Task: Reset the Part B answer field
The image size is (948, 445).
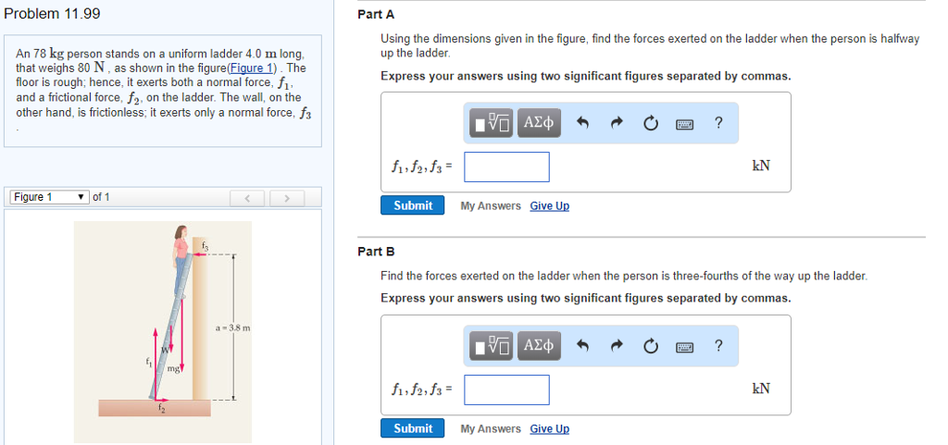Action: pyautogui.click(x=651, y=346)
